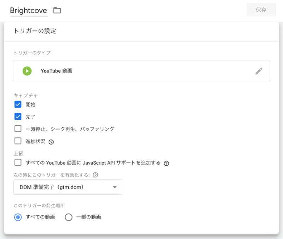Open help icon beside 次の時にこのトリガーを有効化する

[95, 175]
